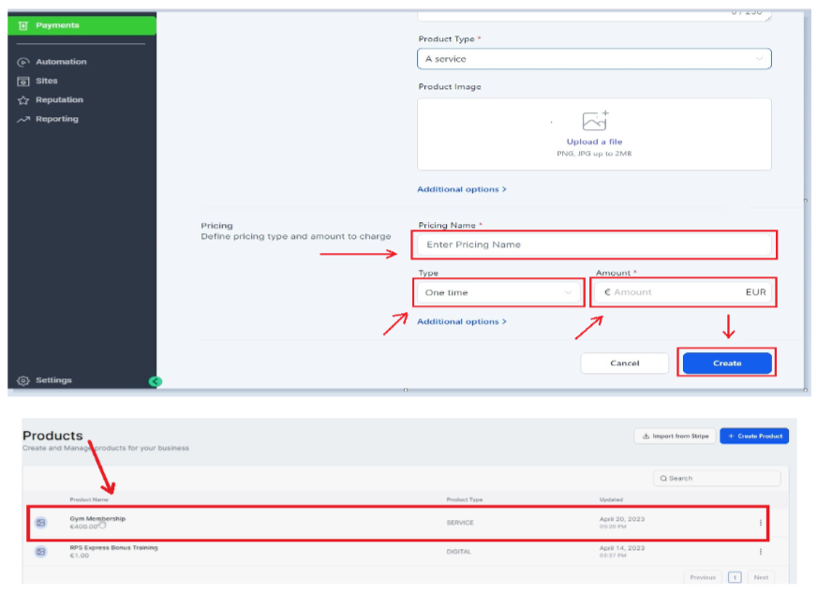
Task: Open three-dot menu for Gym Membership
Action: point(760,523)
